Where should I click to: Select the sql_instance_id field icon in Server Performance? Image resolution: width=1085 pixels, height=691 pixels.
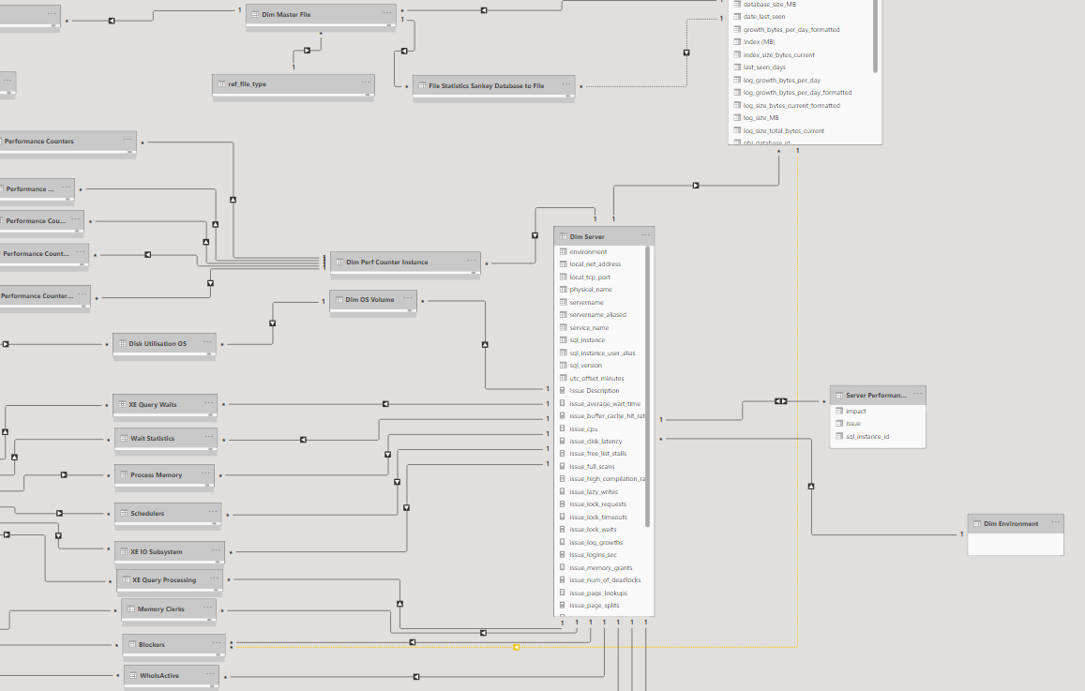(x=839, y=436)
